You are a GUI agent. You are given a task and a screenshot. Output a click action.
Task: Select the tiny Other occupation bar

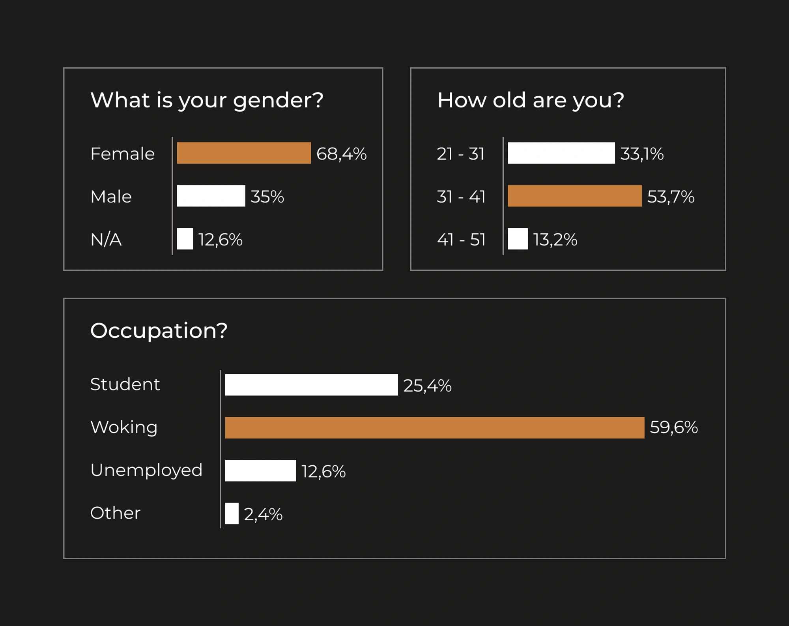pyautogui.click(x=232, y=514)
